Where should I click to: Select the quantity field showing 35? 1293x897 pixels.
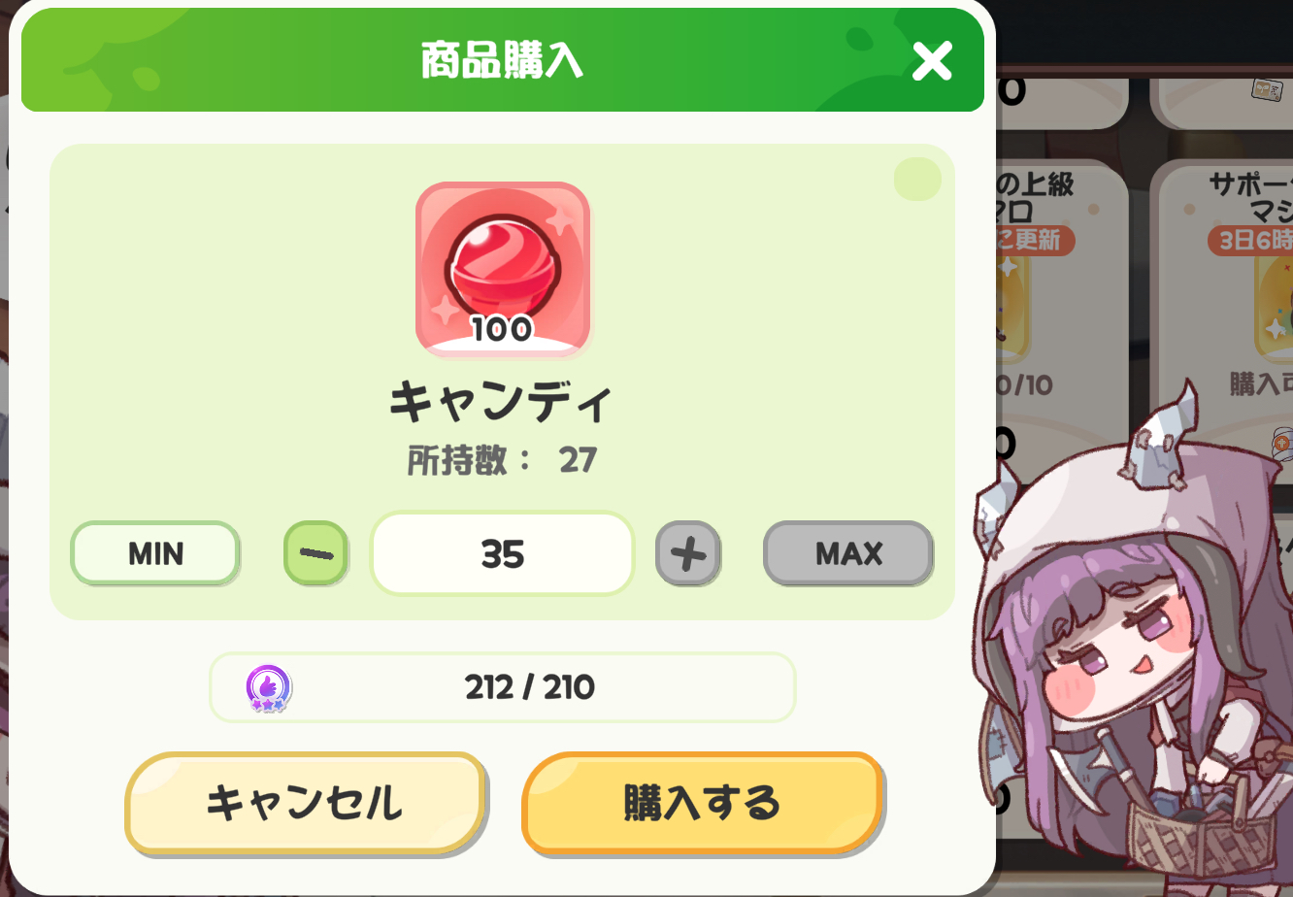point(503,553)
